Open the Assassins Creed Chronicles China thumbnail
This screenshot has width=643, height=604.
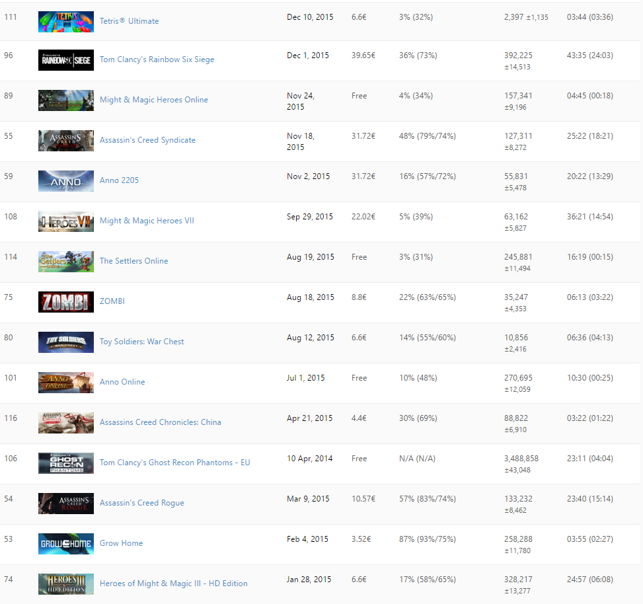click(66, 423)
